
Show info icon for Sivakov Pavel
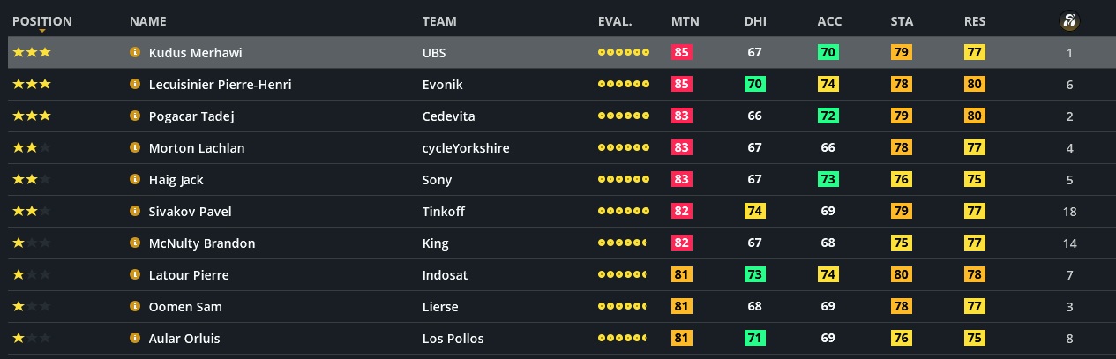(x=135, y=212)
